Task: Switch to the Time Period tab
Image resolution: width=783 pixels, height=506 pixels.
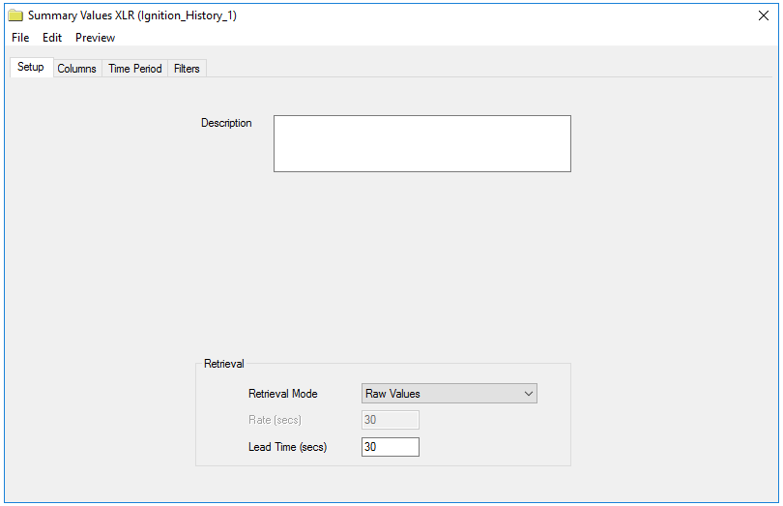Action: point(134,69)
